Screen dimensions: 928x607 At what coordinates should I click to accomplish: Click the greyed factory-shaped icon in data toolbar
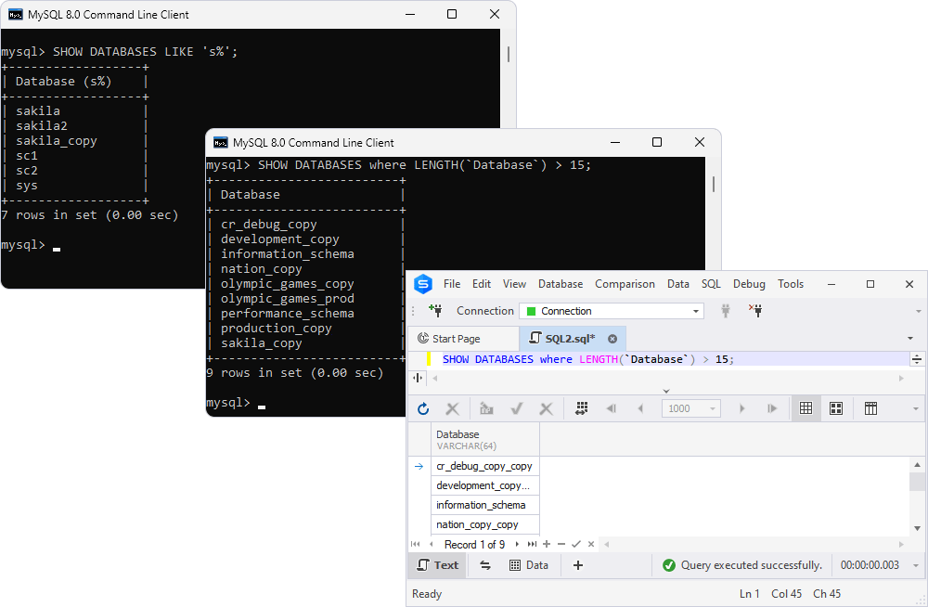coord(486,408)
